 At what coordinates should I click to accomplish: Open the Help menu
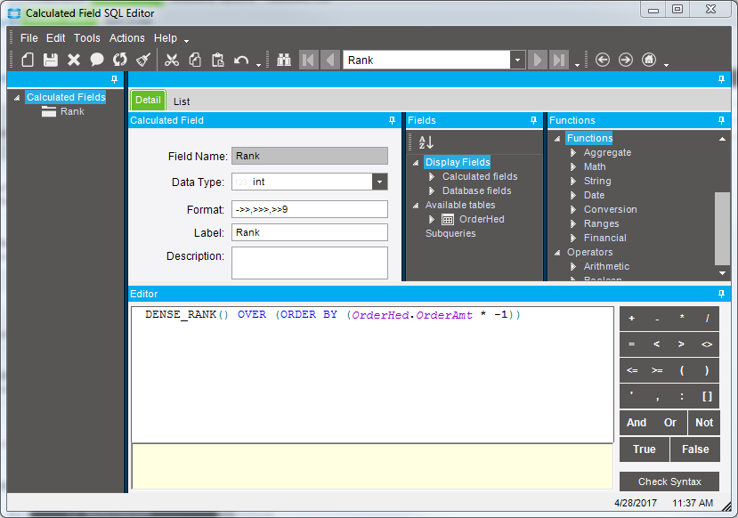pos(166,38)
